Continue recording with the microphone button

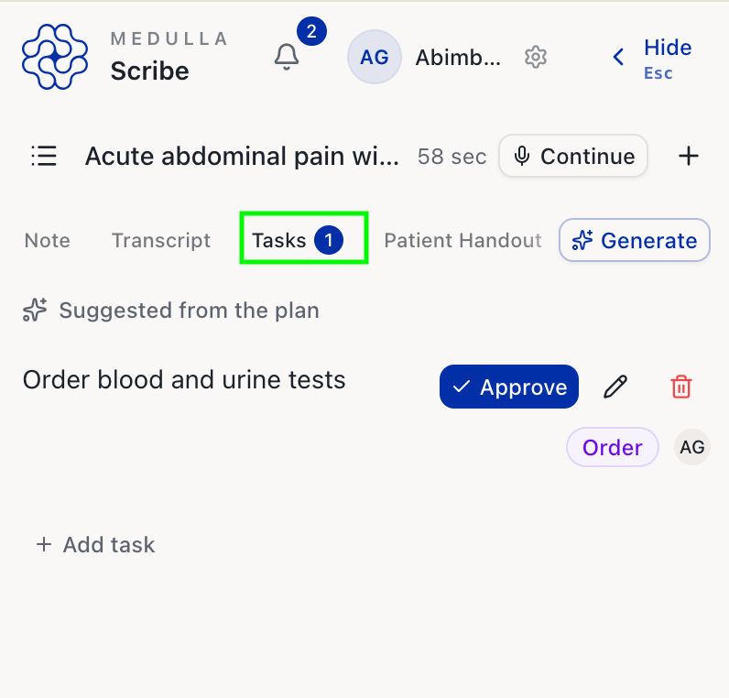[x=573, y=156]
